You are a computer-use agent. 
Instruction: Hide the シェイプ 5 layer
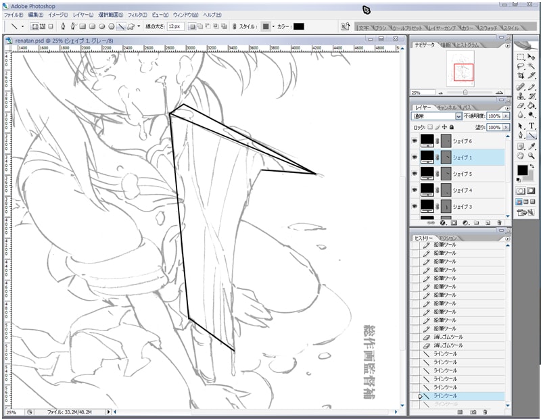click(414, 173)
